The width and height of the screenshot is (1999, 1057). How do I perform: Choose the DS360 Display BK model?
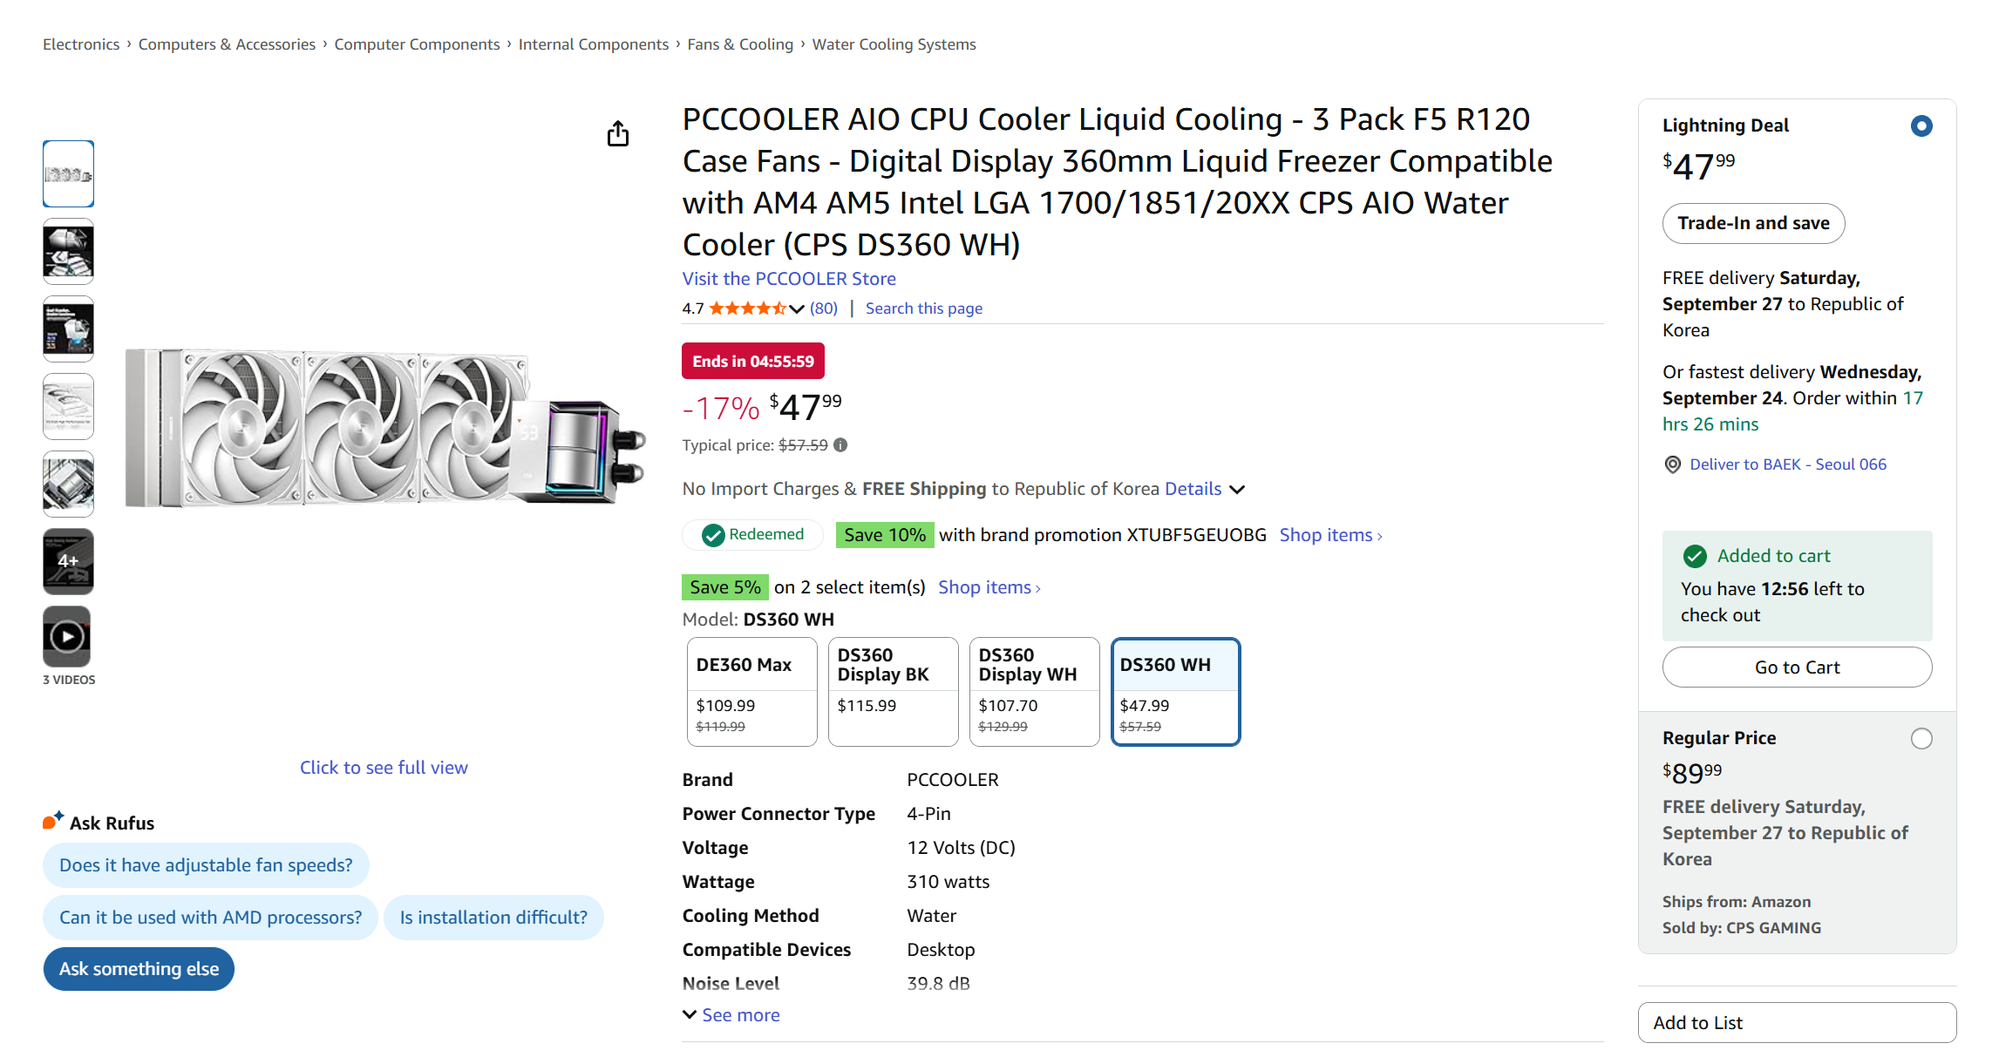pyautogui.click(x=893, y=692)
